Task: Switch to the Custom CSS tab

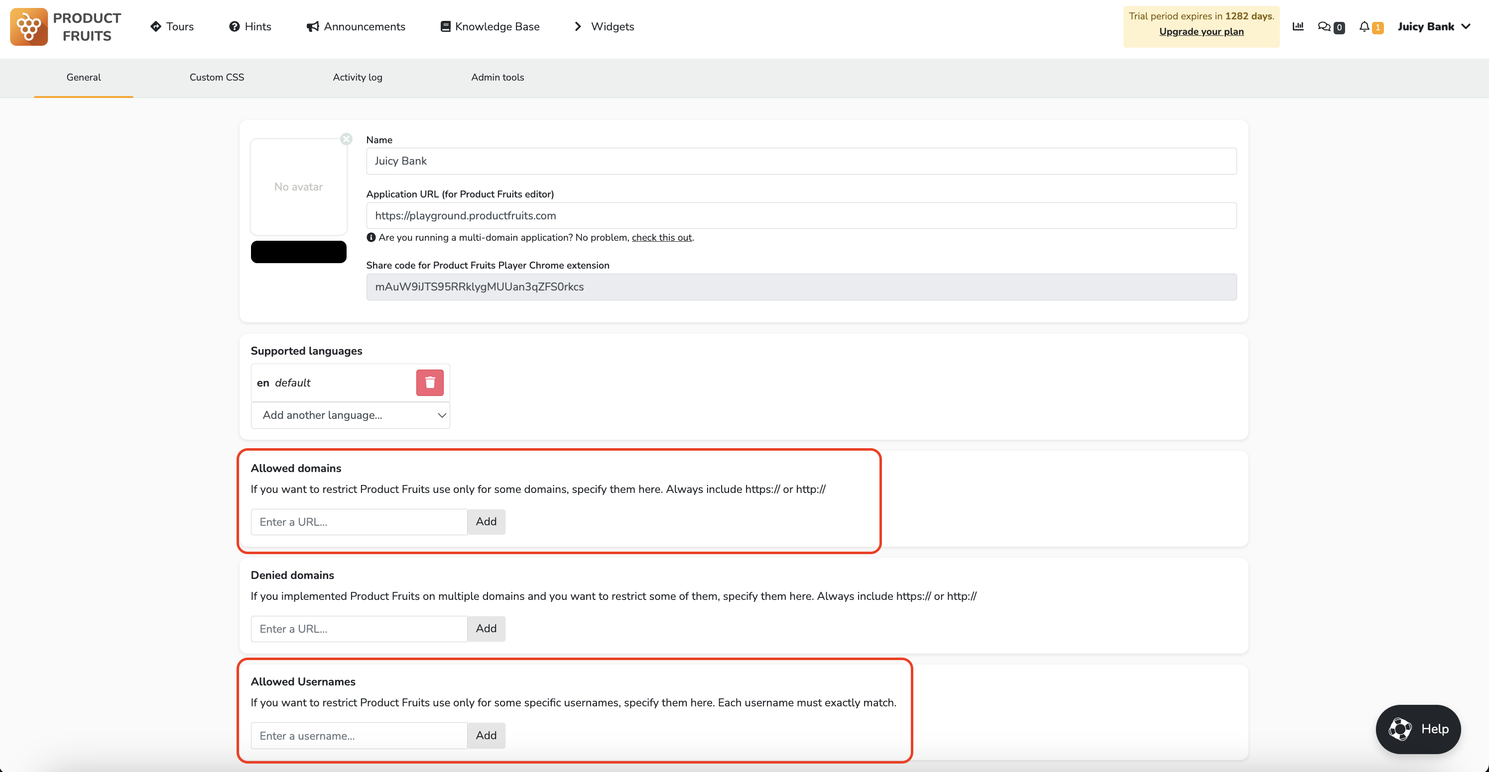Action: click(x=217, y=78)
